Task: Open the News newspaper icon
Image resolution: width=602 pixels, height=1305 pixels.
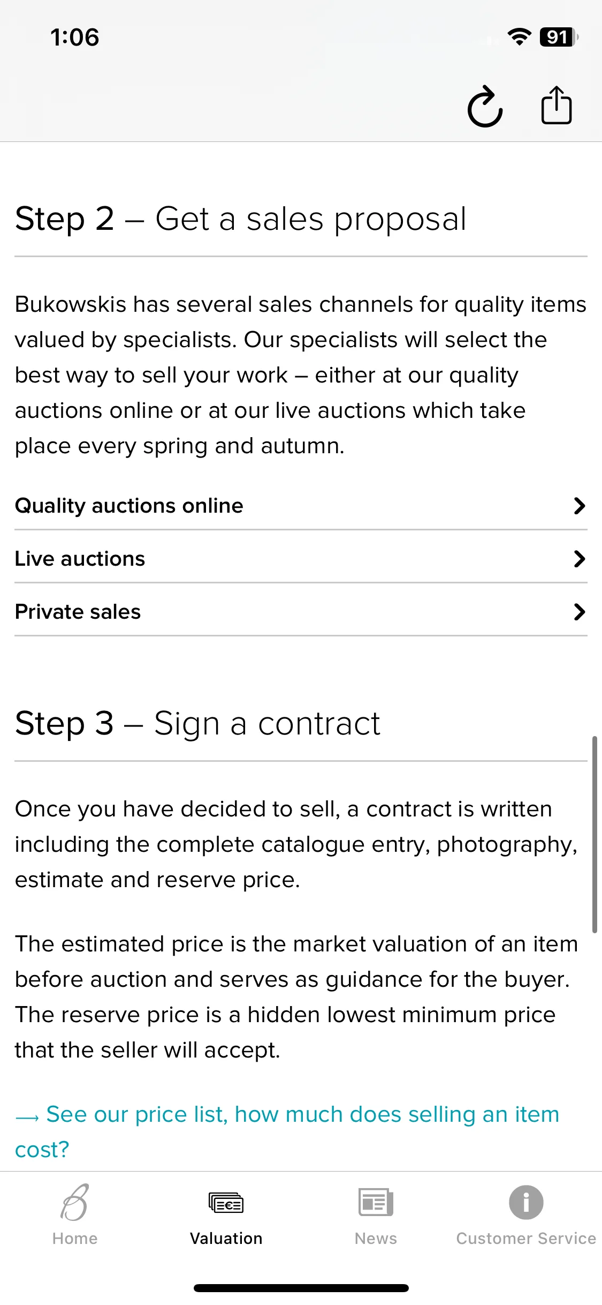Action: 376,1202
